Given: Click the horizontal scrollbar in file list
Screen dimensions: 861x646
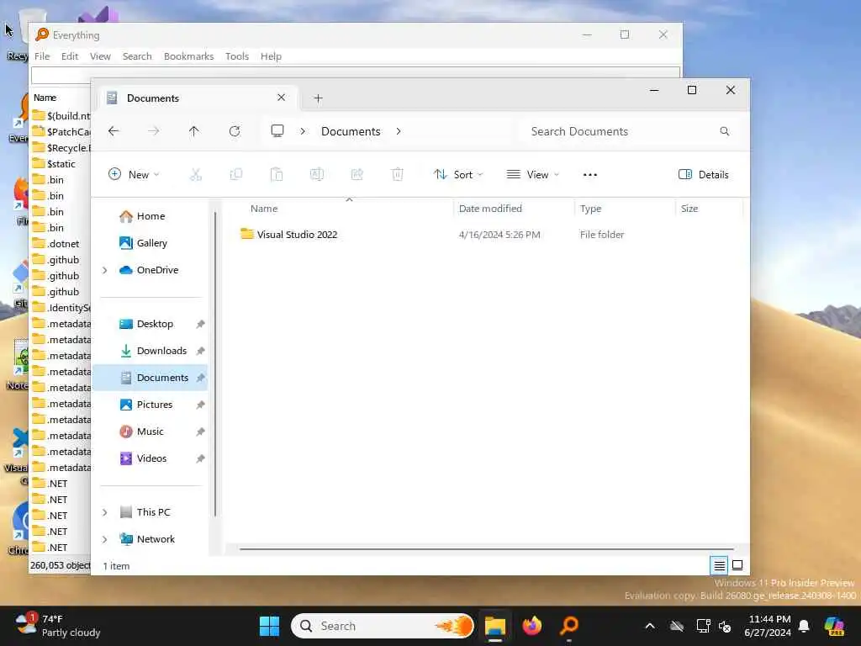Looking at the screenshot, I should pos(487,548).
